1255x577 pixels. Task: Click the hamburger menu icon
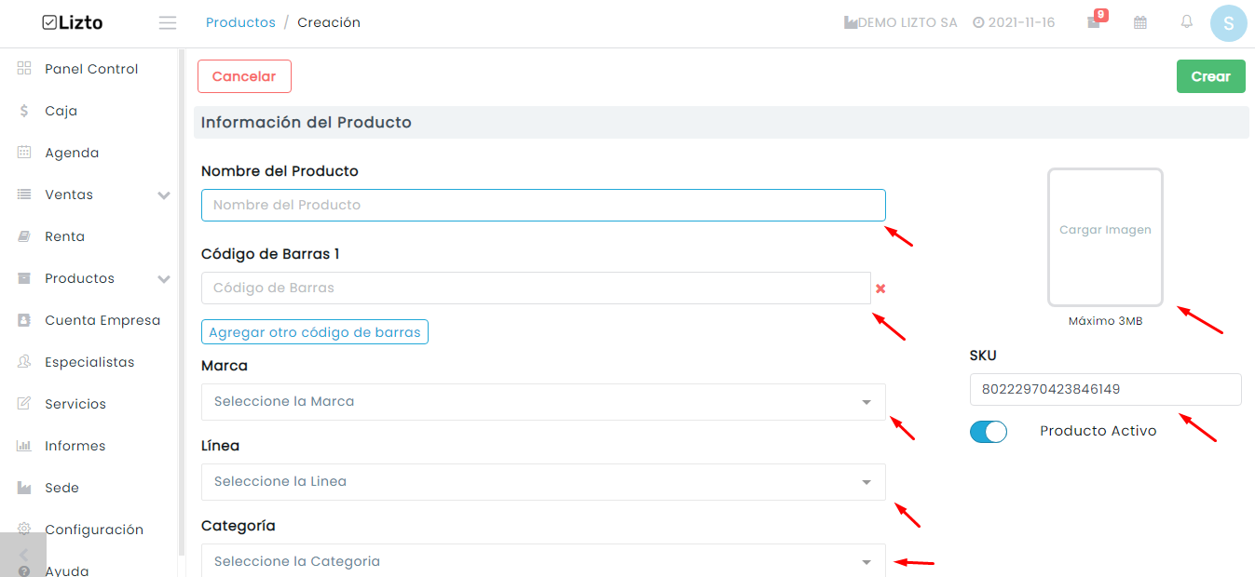click(x=168, y=22)
